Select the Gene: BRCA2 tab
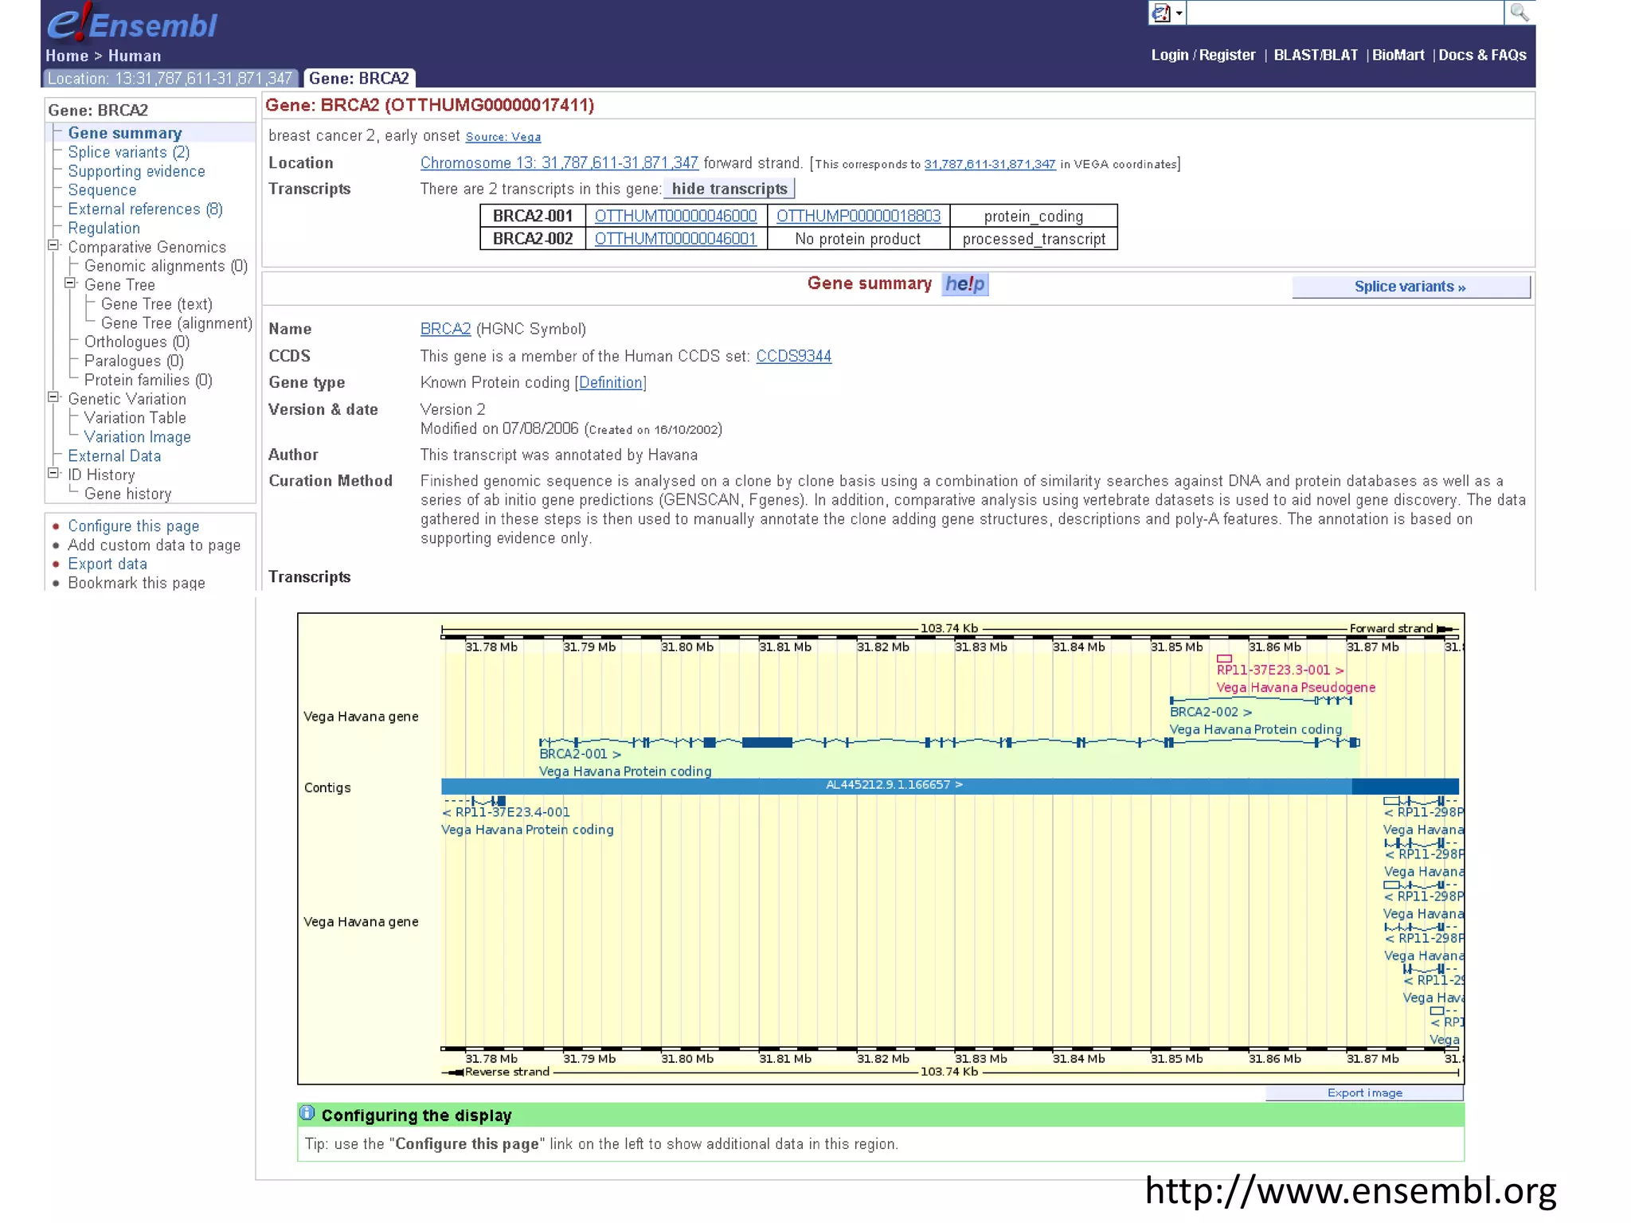Viewport: 1631px width, 1223px height. [x=359, y=78]
